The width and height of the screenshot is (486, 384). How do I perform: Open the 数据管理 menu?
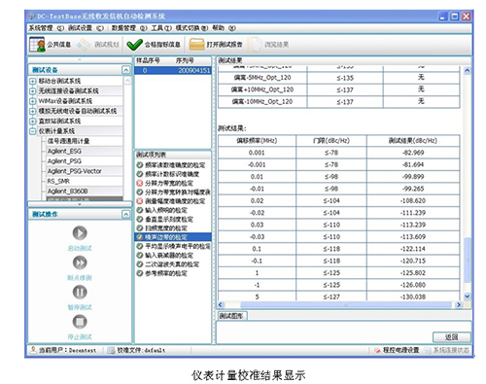point(129,28)
